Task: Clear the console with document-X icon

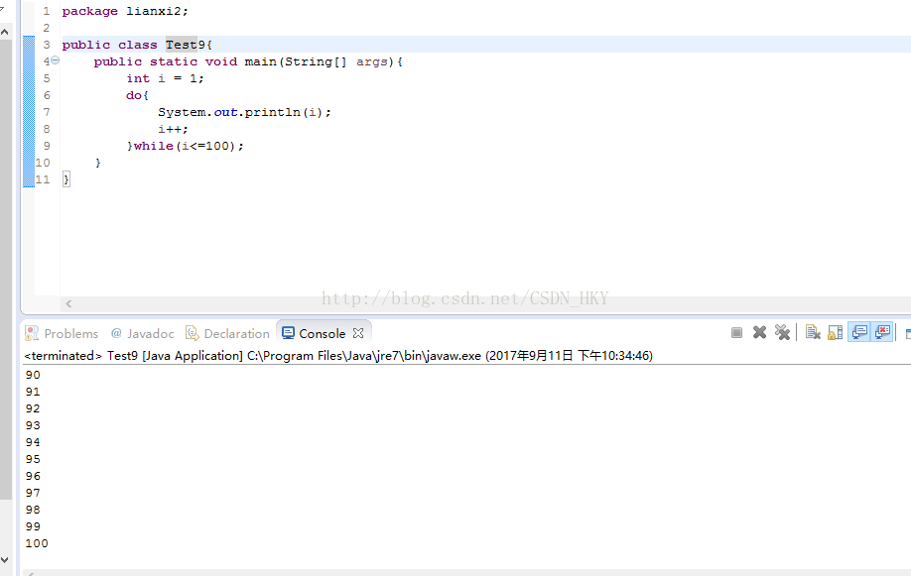Action: click(x=813, y=333)
